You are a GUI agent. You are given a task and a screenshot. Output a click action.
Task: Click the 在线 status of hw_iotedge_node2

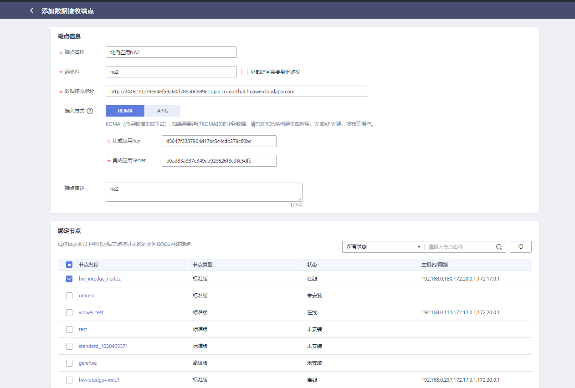point(312,279)
